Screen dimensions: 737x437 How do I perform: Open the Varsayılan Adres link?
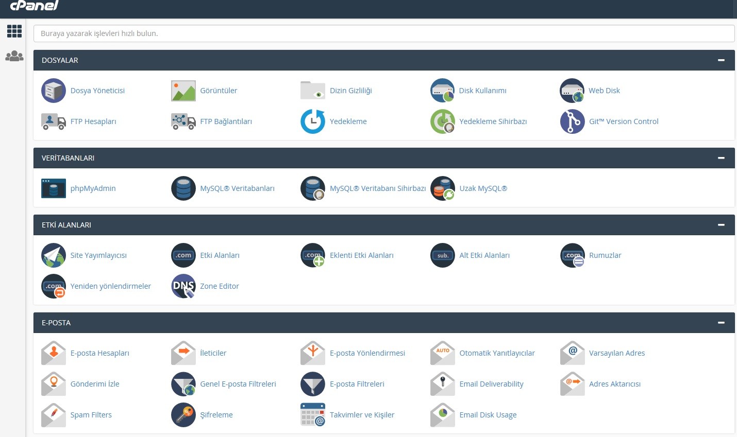(x=617, y=353)
